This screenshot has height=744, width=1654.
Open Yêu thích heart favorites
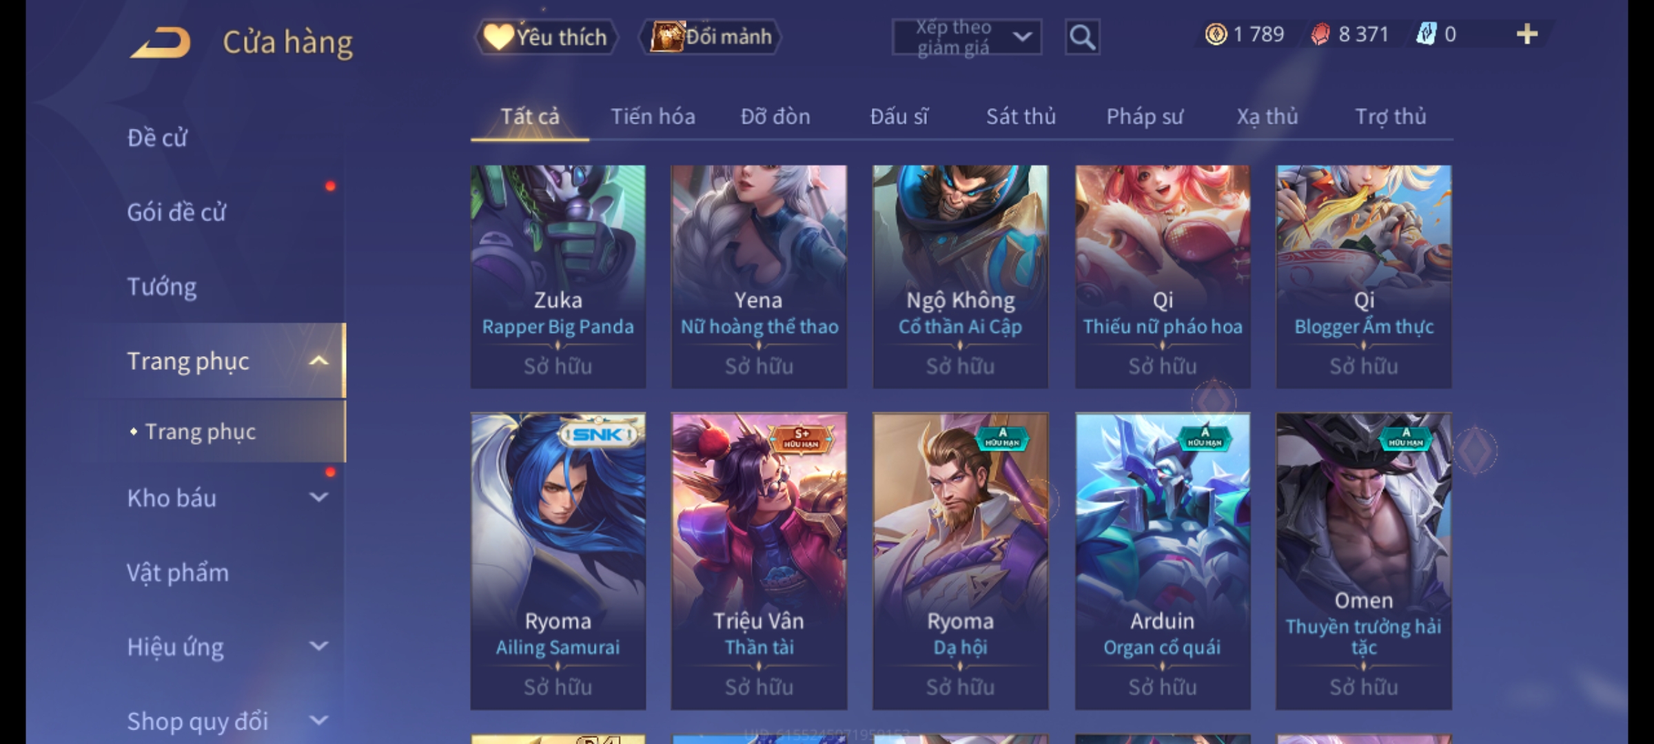pyautogui.click(x=546, y=37)
